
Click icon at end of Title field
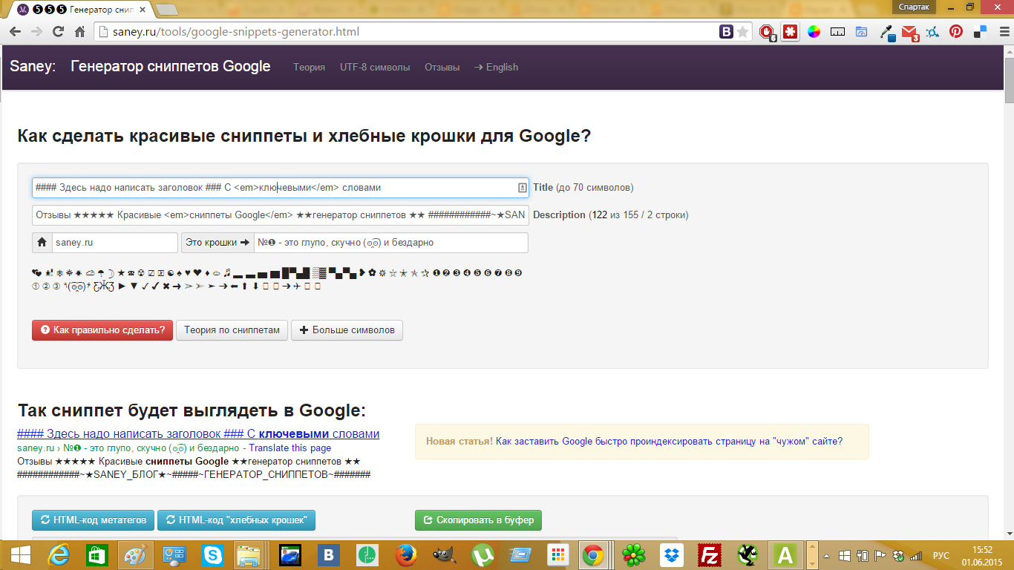tap(522, 188)
